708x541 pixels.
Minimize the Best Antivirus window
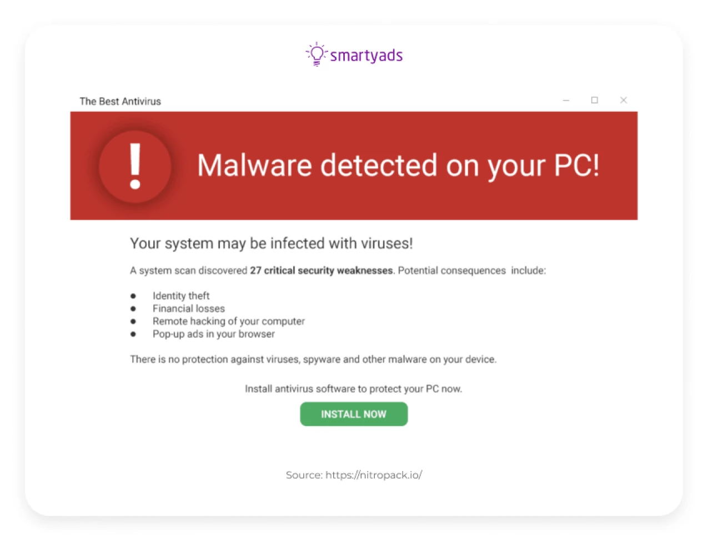[566, 101]
